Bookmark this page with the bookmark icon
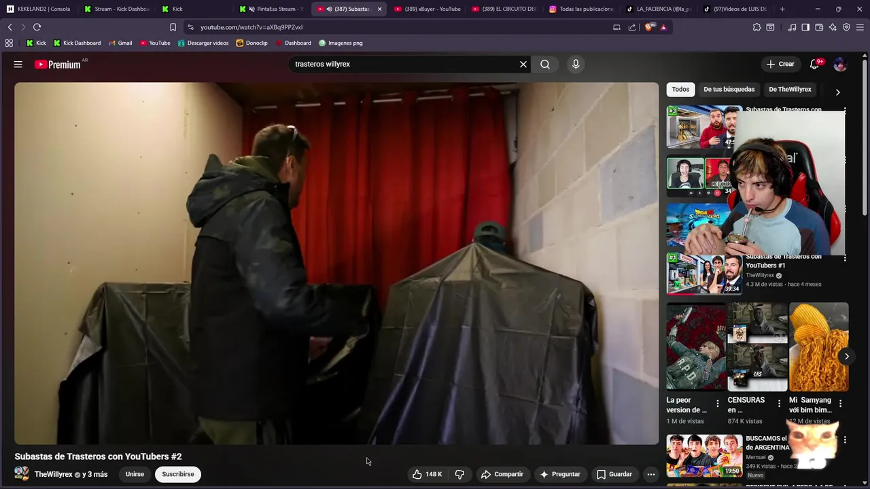Viewport: 870px width, 489px height. click(x=173, y=27)
